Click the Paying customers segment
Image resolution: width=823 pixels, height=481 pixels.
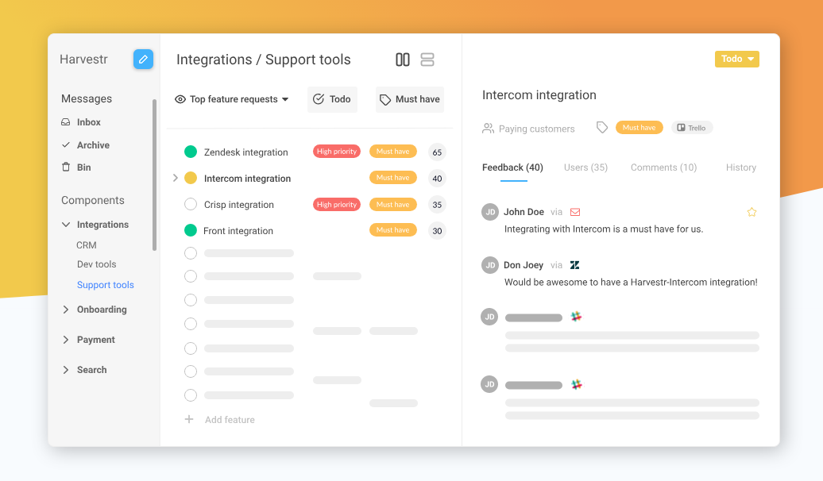click(536, 129)
